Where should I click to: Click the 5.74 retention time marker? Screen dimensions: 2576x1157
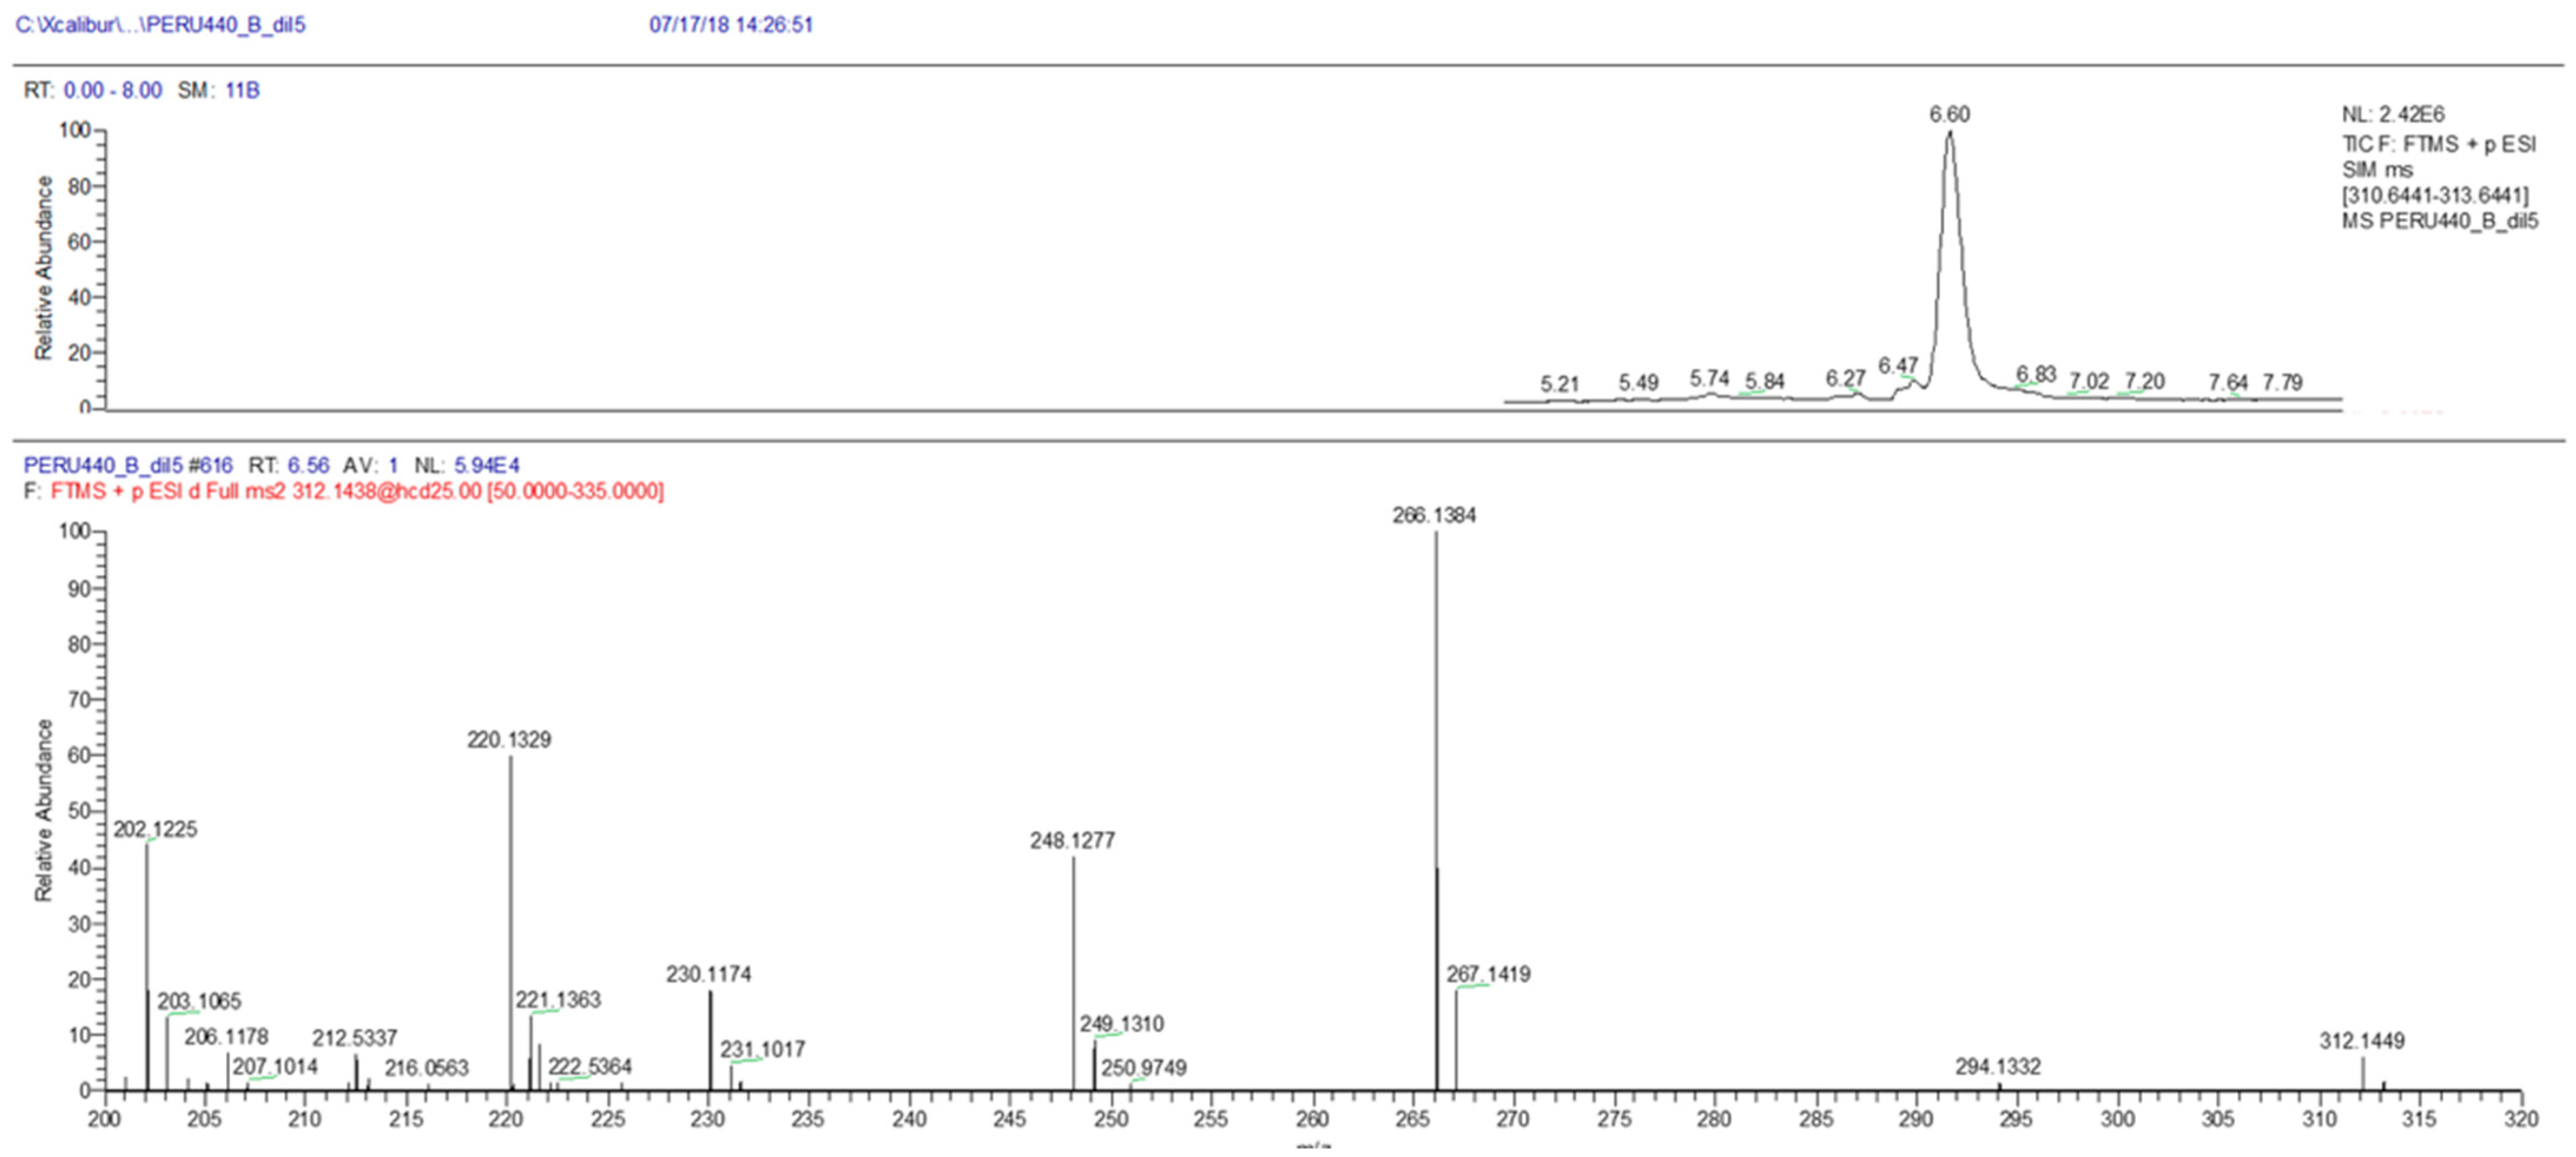1709,378
